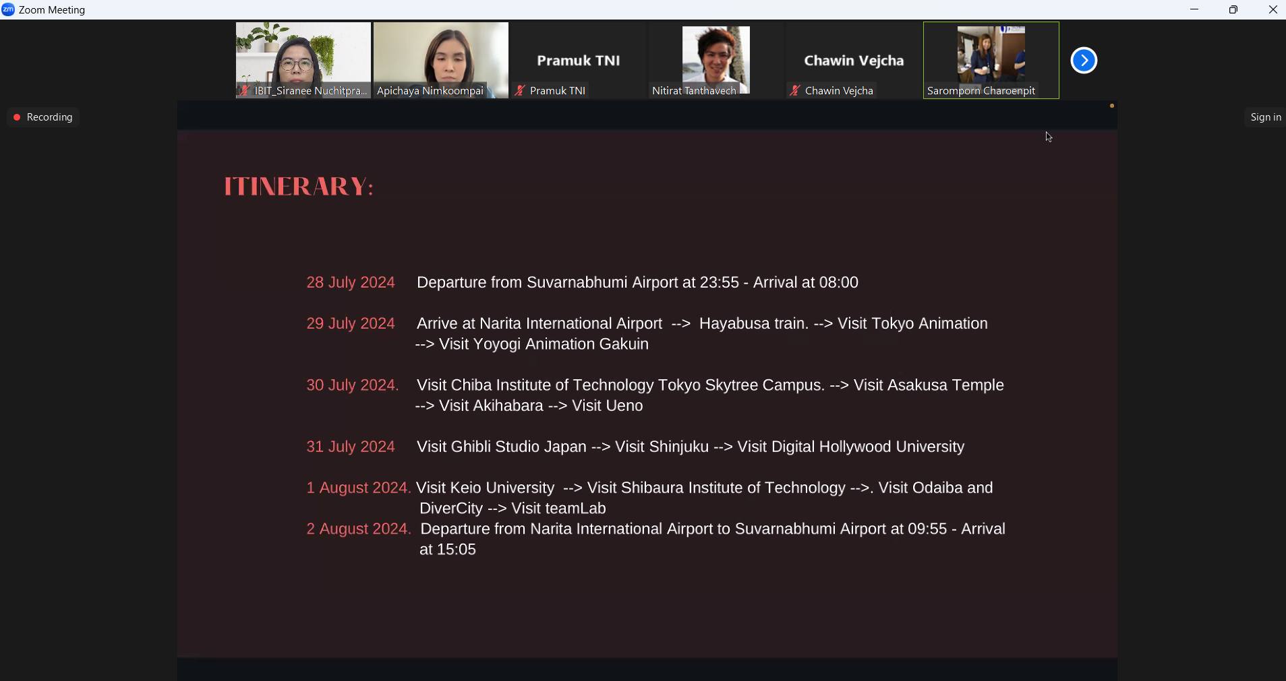Minimize the Zoom Meeting window
Viewport: 1286px width, 681px height.
pos(1194,10)
